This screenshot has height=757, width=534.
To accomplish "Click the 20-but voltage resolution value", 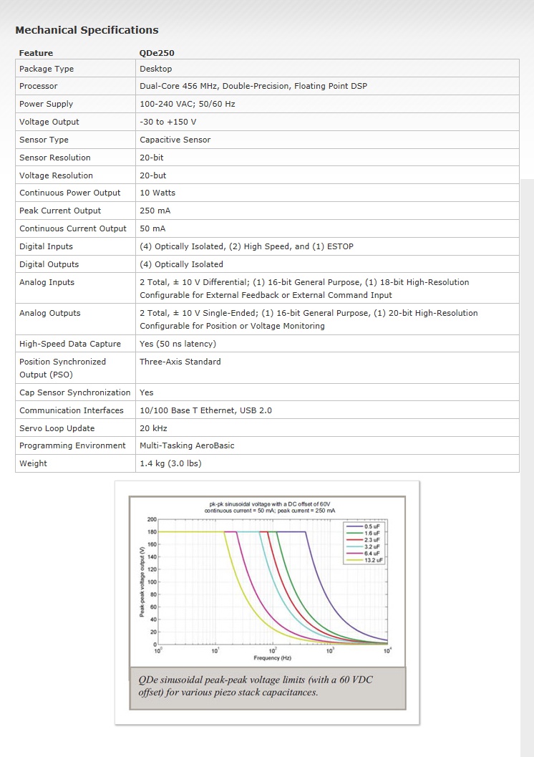I will [x=153, y=175].
